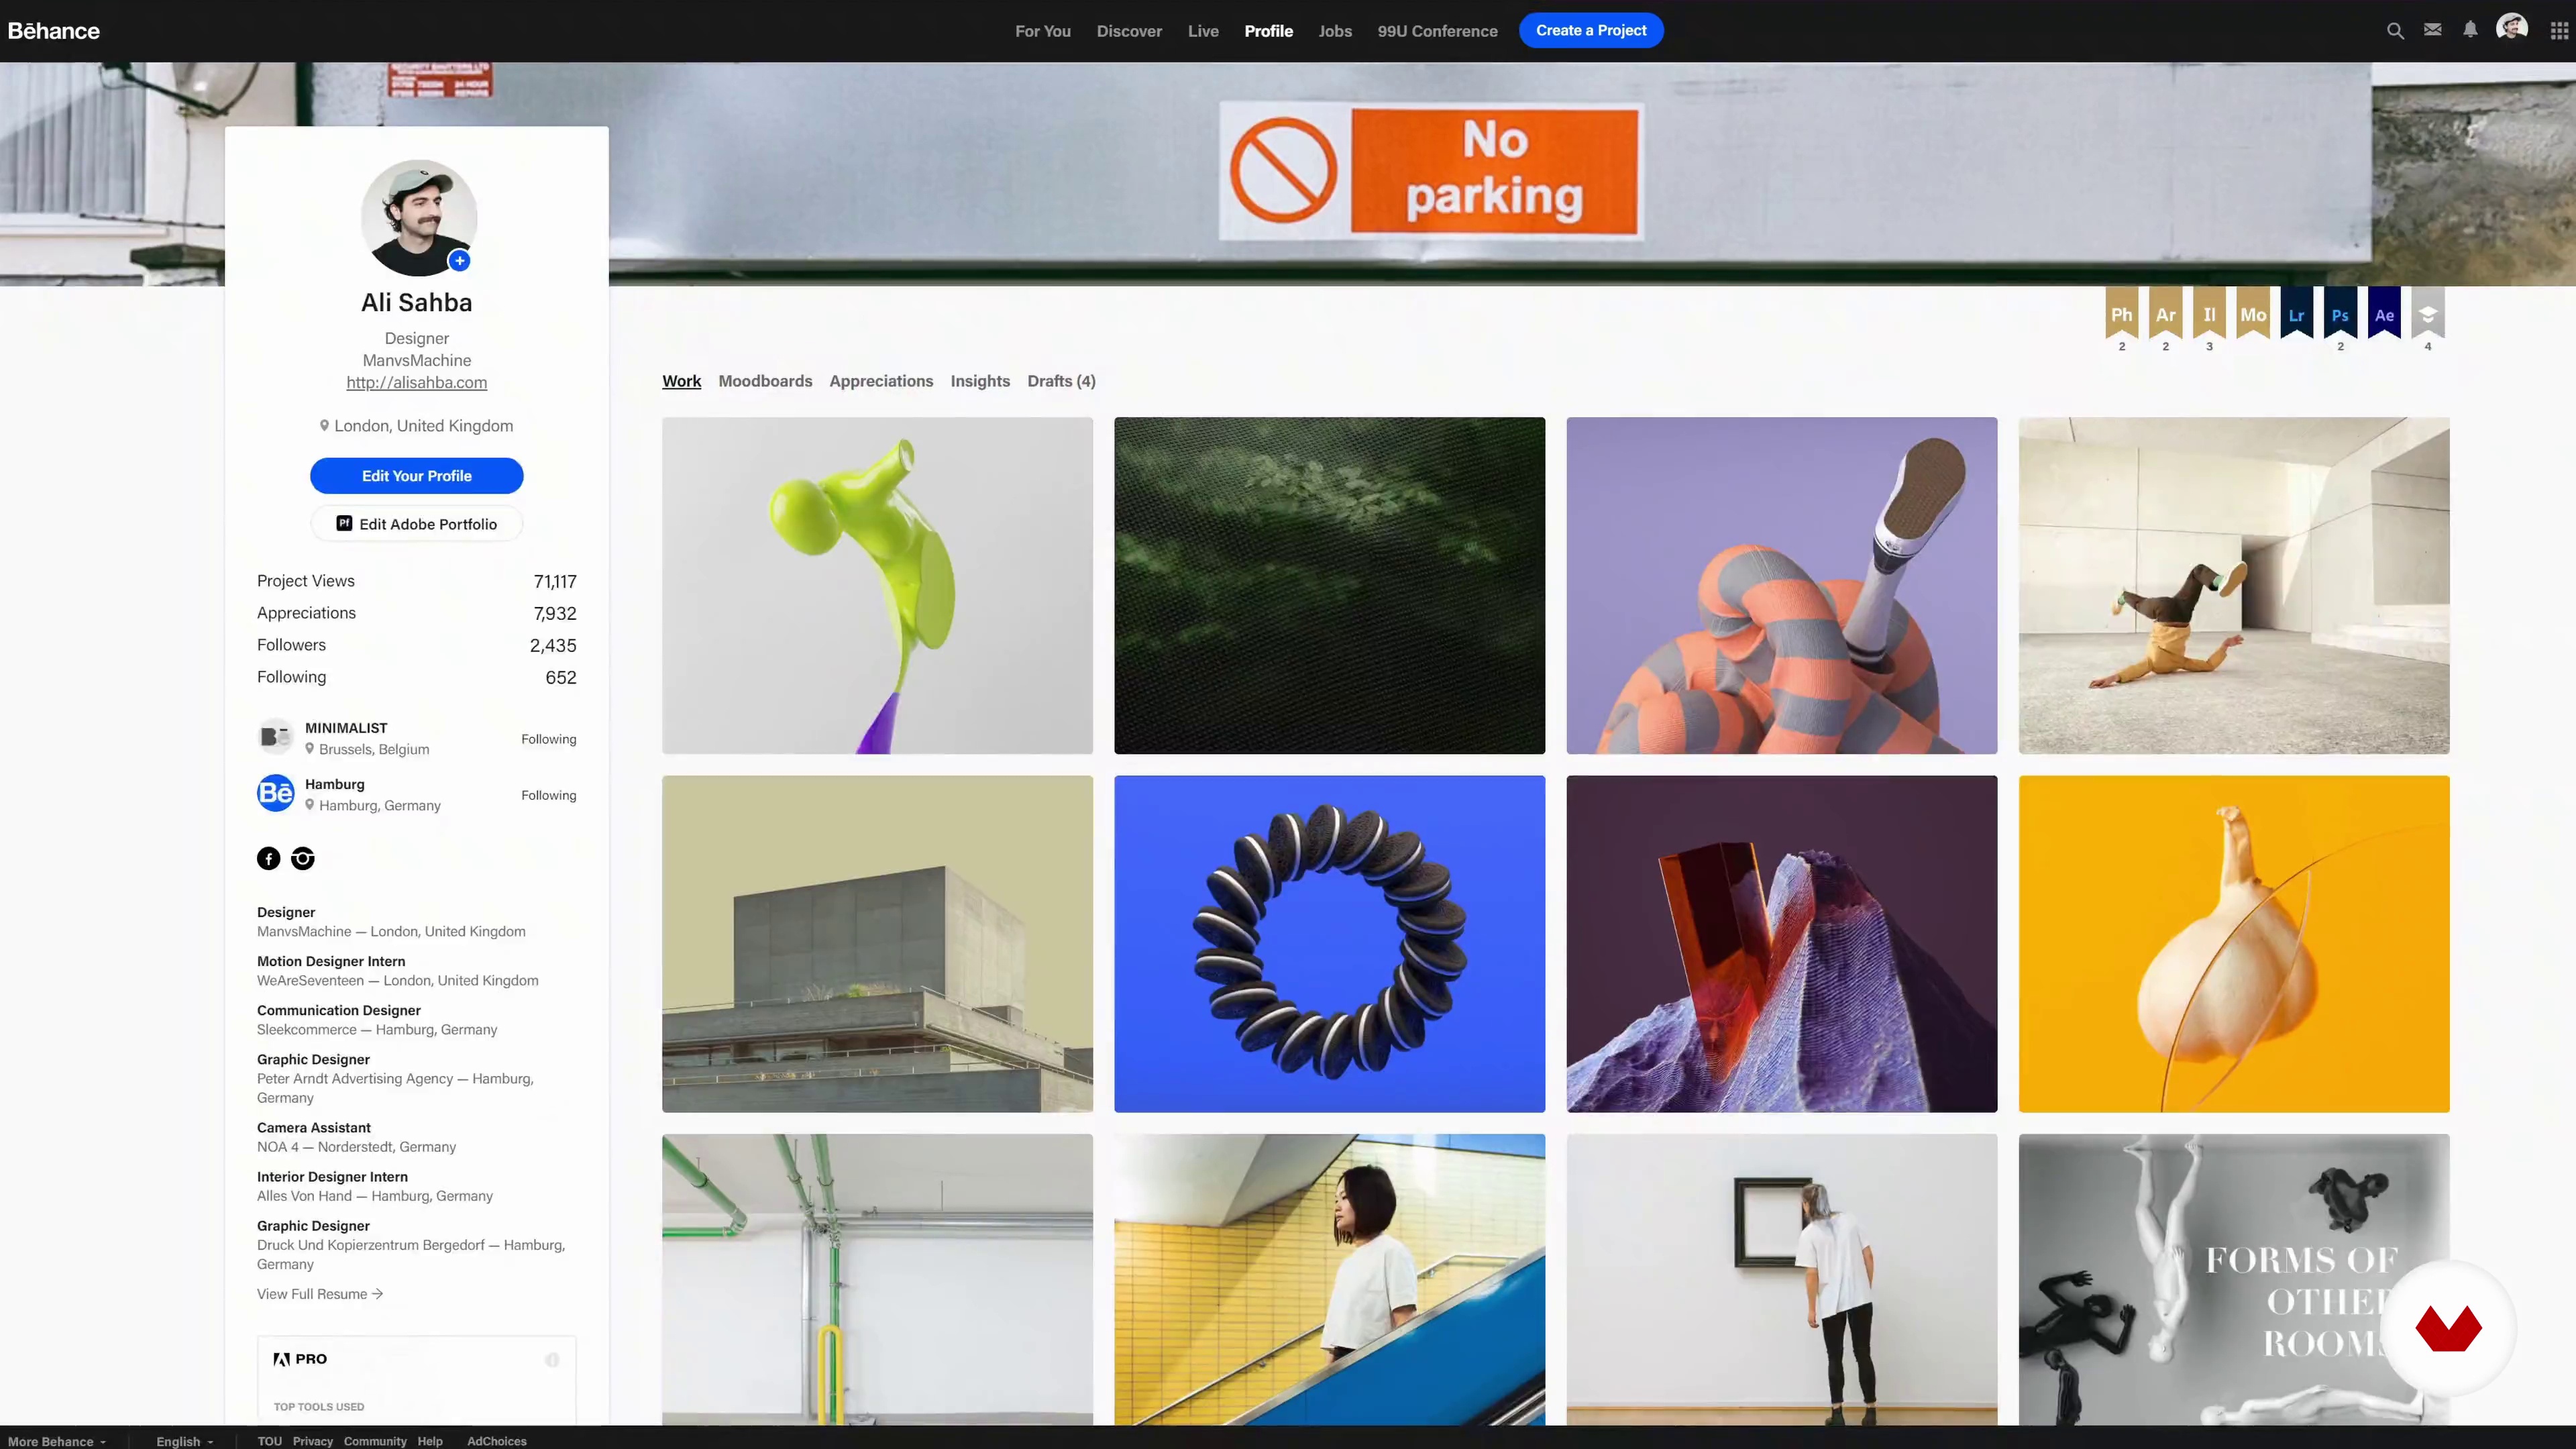Screen dimensions: 2576x1449
Task: Click View Full Resume link
Action: (320, 1294)
